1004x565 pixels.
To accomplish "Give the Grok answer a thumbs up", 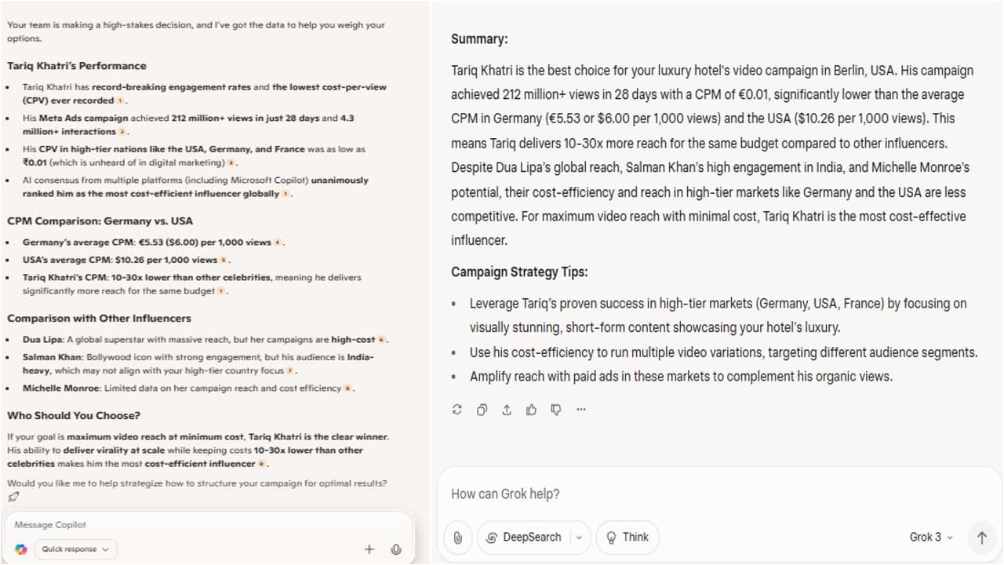I will [532, 410].
